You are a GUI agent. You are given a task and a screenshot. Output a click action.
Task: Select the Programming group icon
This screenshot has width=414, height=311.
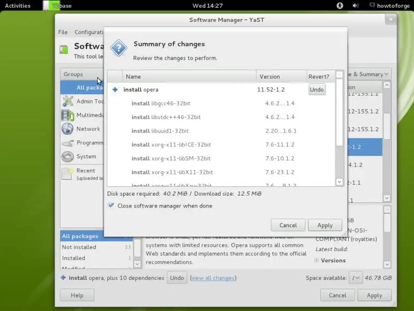point(68,143)
